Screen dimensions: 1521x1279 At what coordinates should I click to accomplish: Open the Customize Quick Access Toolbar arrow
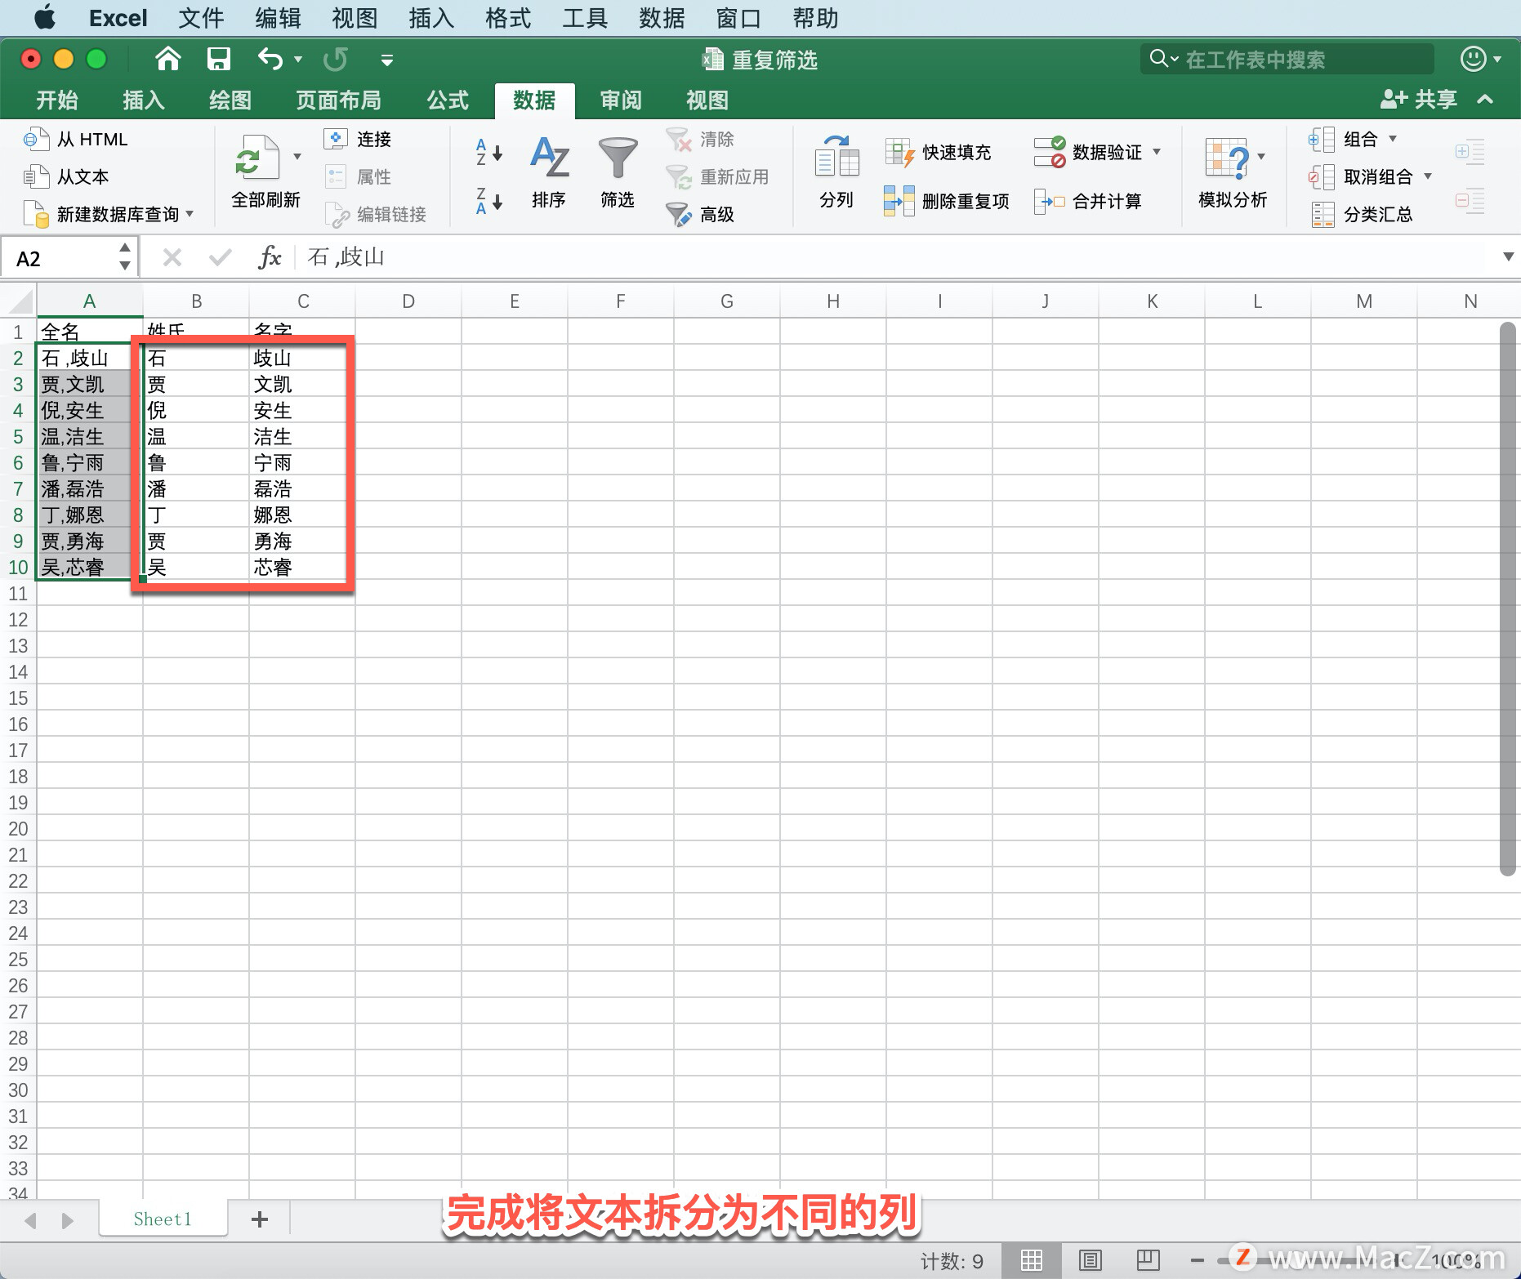click(387, 60)
